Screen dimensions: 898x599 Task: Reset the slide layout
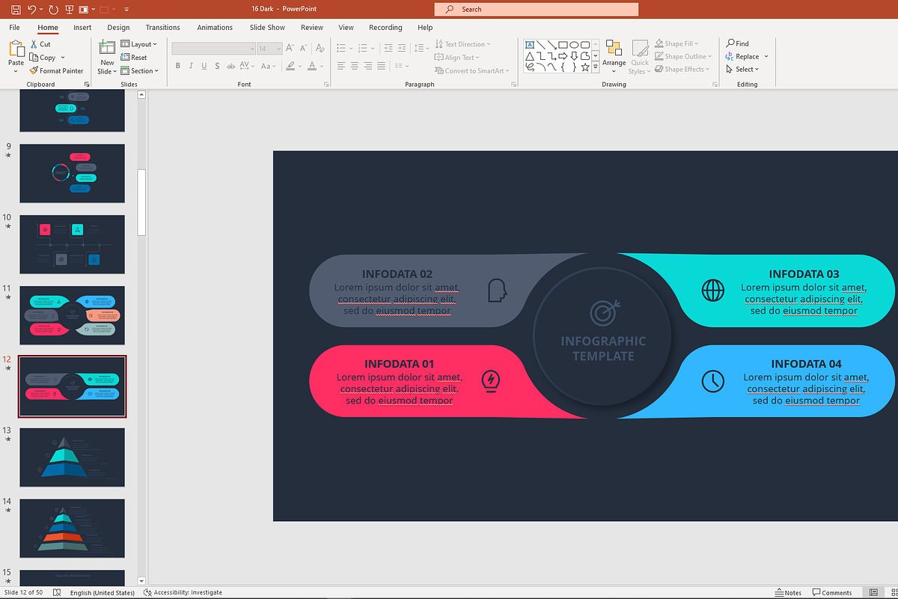[x=134, y=58]
